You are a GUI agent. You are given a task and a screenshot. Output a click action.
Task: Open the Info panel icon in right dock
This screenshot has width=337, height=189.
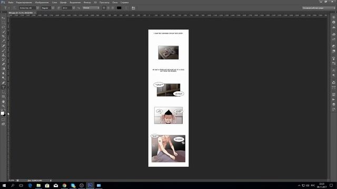[x=333, y=22]
